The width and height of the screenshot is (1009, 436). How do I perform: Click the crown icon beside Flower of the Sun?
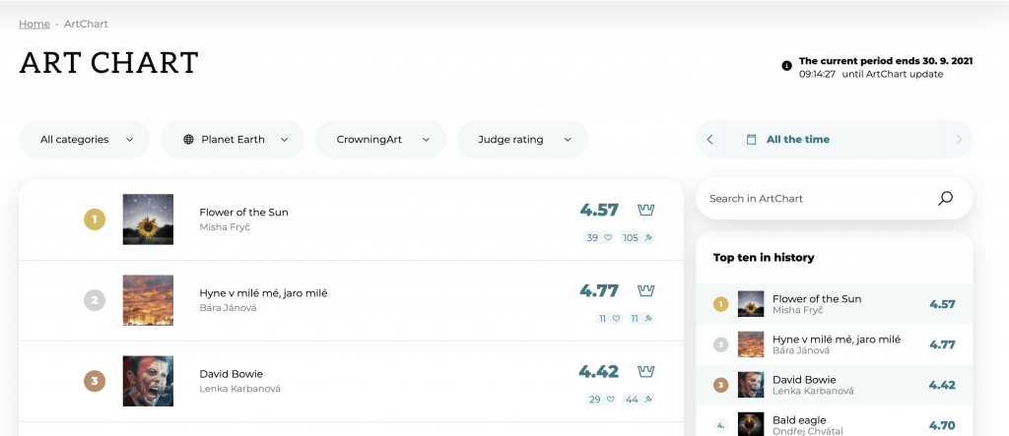coord(646,210)
